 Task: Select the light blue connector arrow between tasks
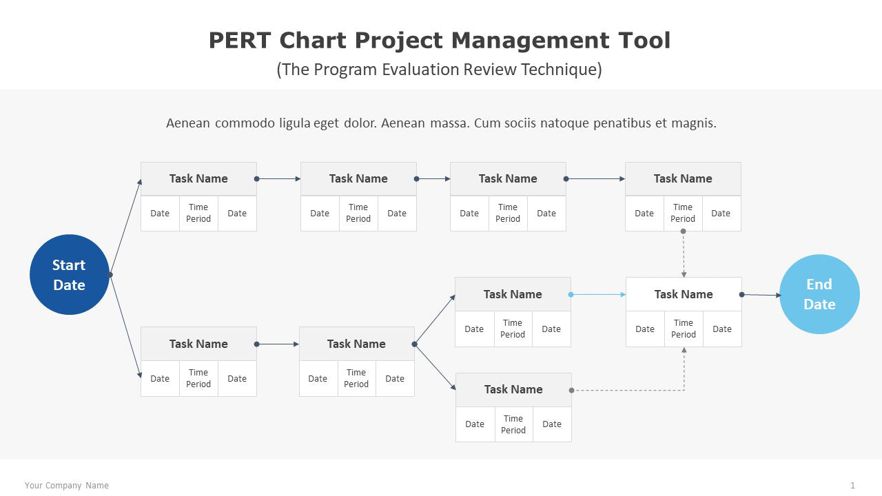(598, 294)
